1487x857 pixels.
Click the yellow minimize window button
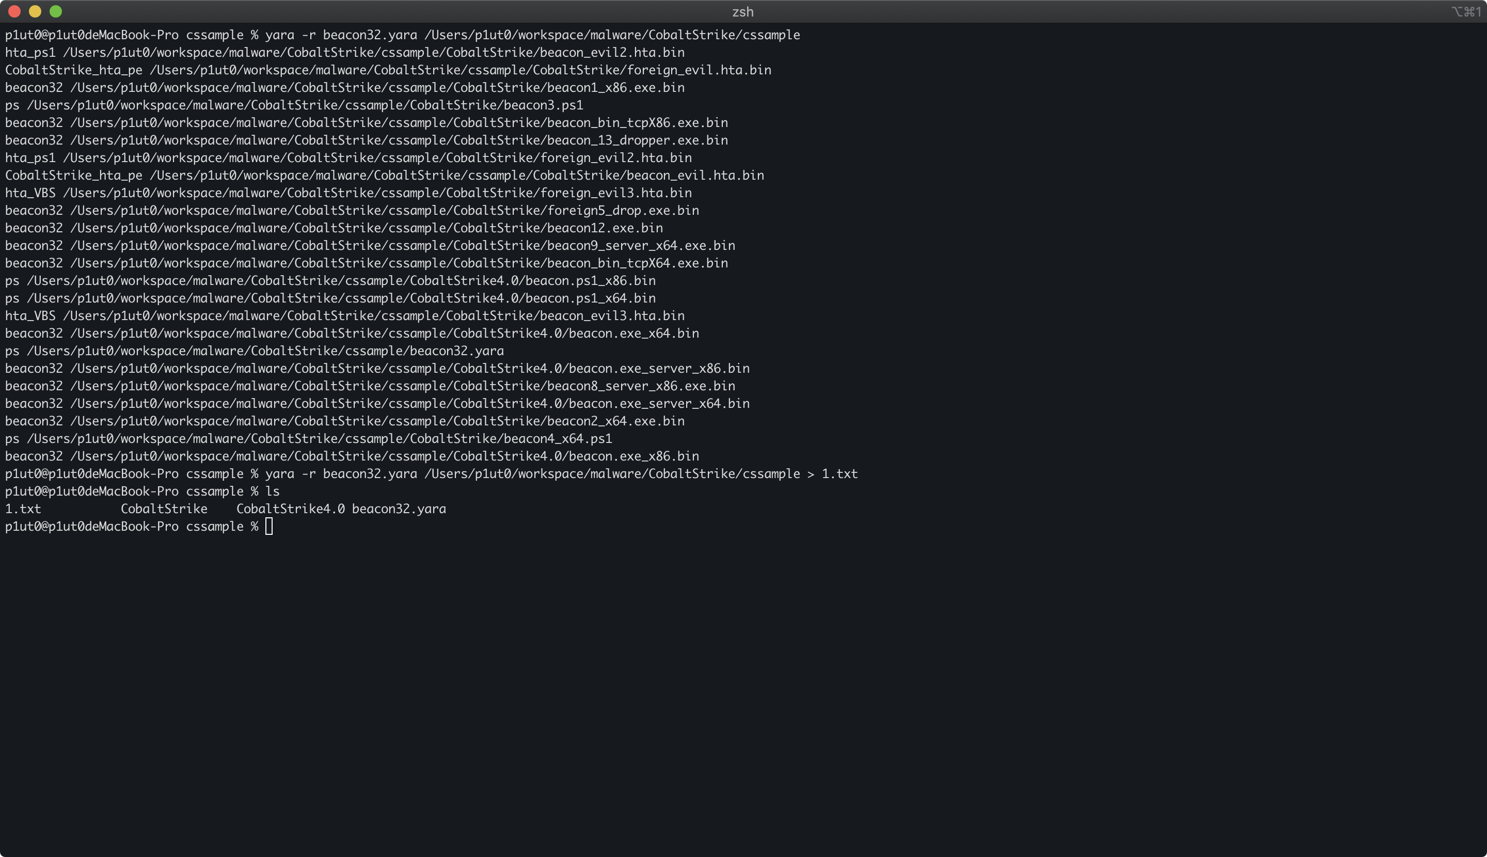(35, 11)
